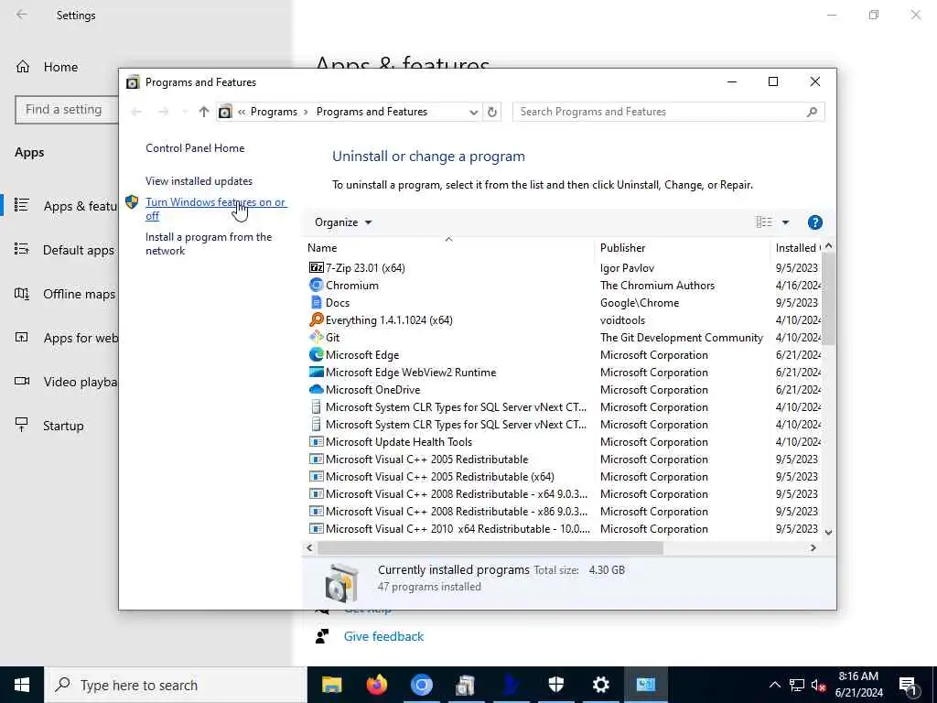The height and width of the screenshot is (703, 937).
Task: Click the Docs program icon
Action: pyautogui.click(x=316, y=302)
